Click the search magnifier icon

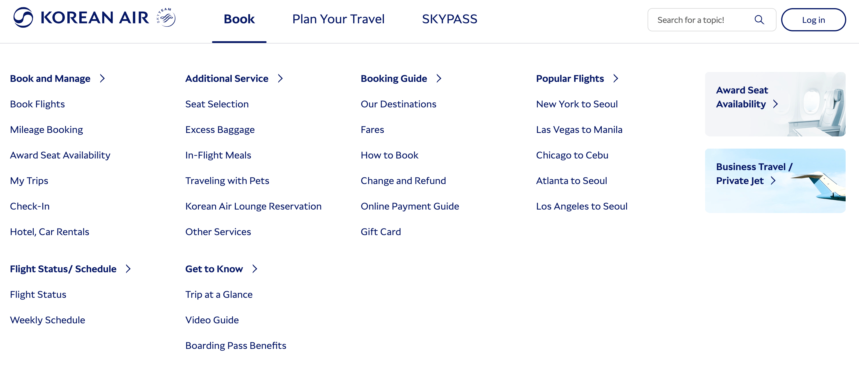pyautogui.click(x=759, y=20)
